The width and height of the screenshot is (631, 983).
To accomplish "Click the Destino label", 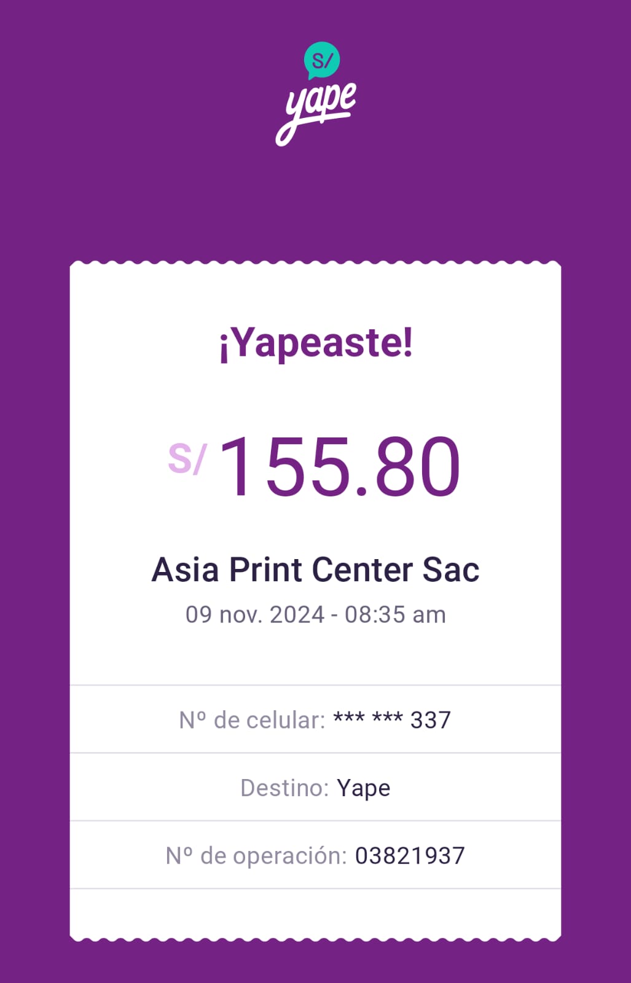I will [284, 788].
